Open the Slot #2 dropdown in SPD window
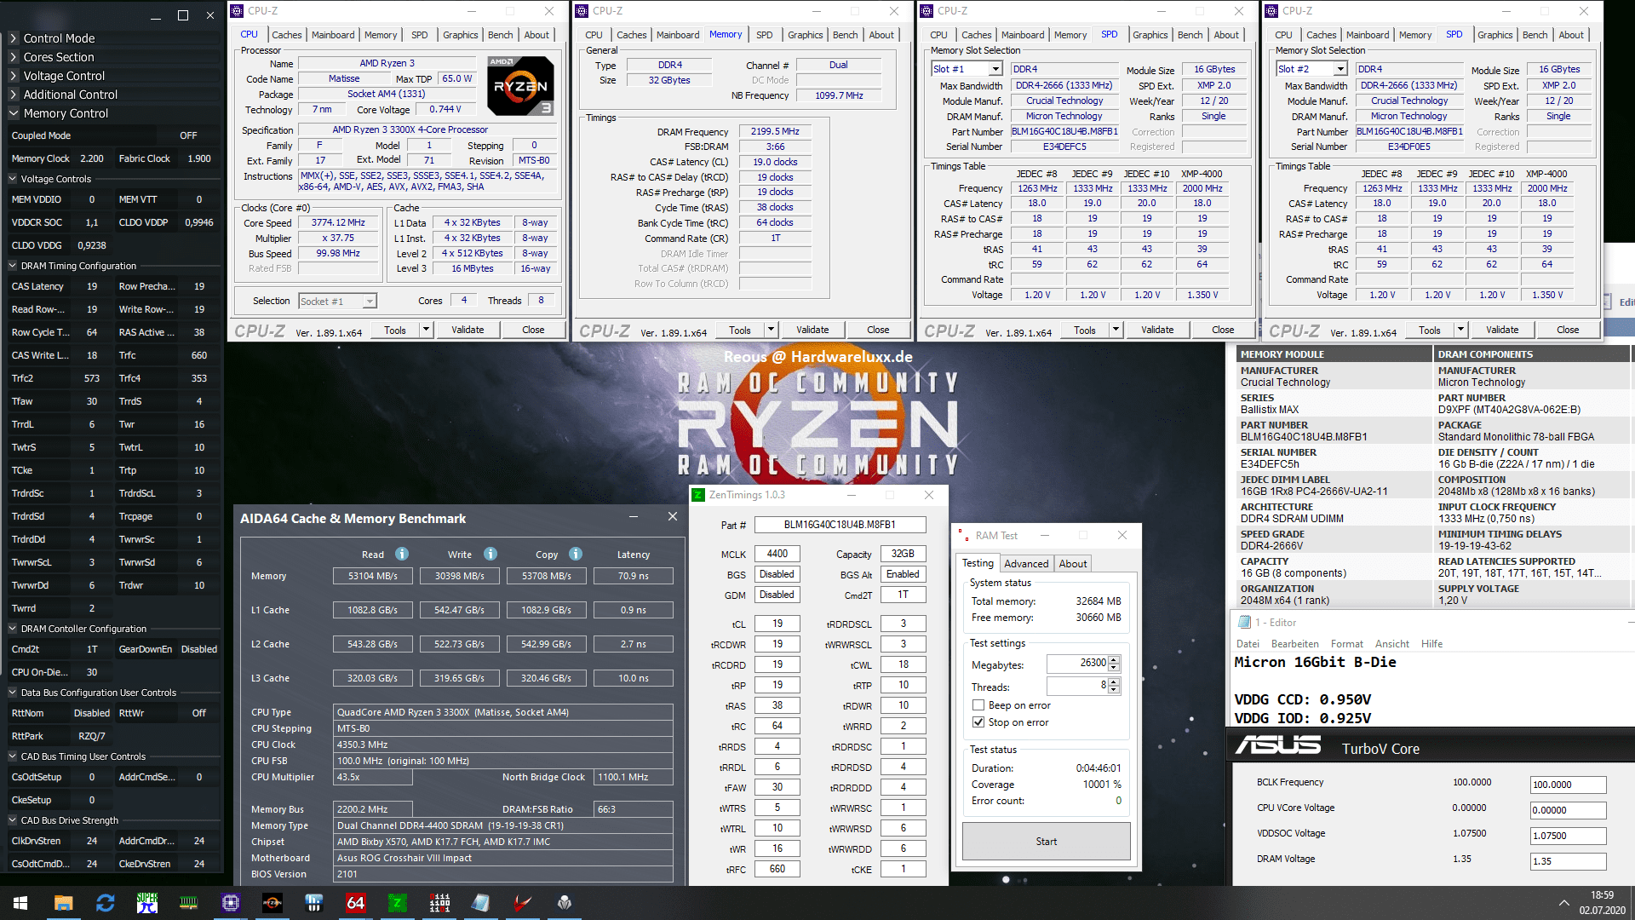 coord(1340,69)
